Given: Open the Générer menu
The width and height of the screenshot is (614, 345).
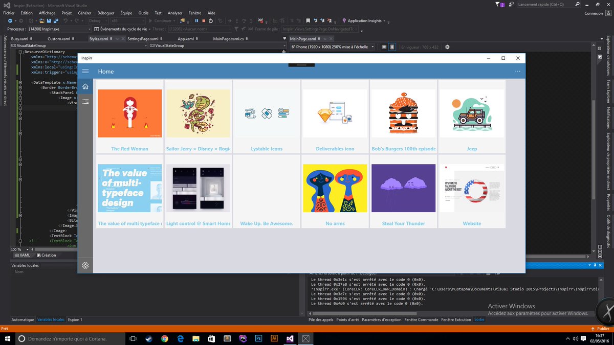Looking at the screenshot, I should 85,13.
